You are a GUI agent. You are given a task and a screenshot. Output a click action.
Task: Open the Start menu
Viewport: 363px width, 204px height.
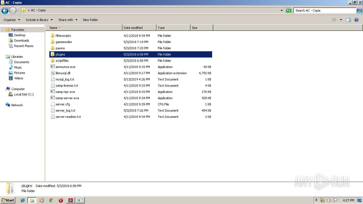coord(8,200)
